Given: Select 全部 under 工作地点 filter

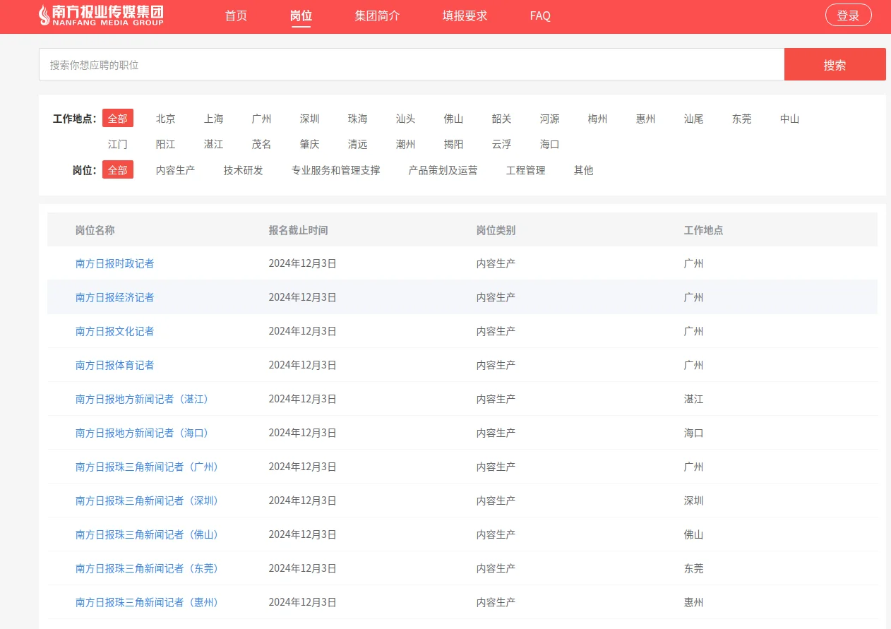Looking at the screenshot, I should pyautogui.click(x=117, y=118).
